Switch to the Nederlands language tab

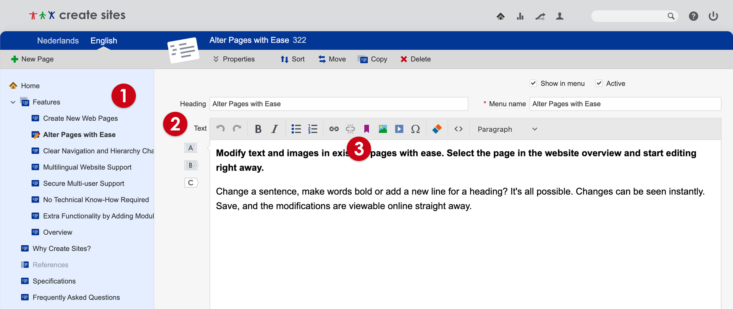(x=58, y=41)
